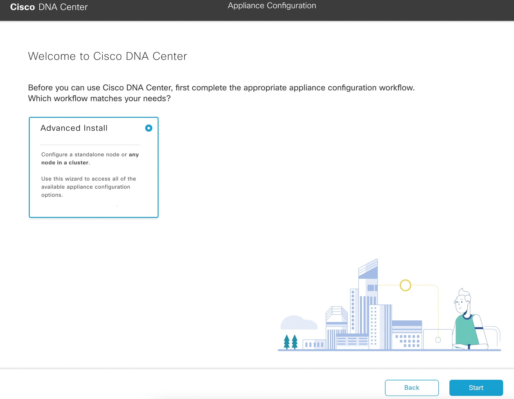Click 'Configure a standalone node' description text

90,158
